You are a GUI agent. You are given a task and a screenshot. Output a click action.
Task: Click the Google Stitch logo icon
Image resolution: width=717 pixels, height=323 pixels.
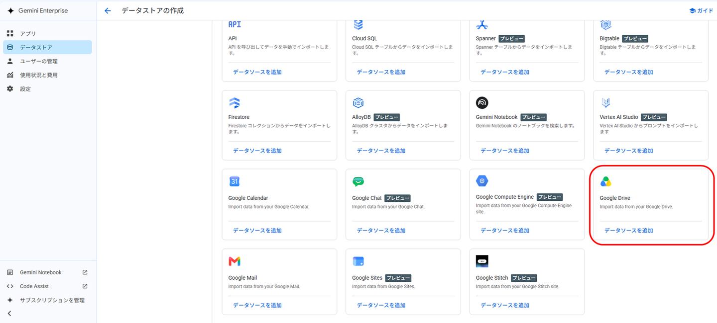(x=482, y=261)
